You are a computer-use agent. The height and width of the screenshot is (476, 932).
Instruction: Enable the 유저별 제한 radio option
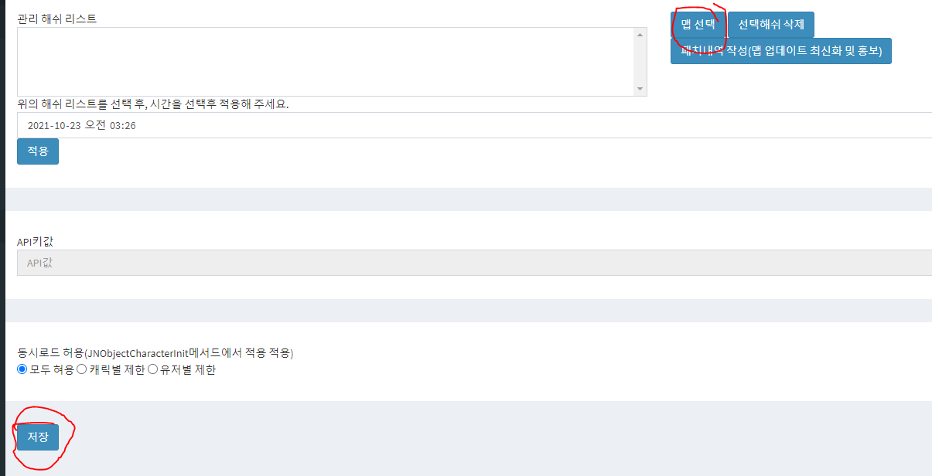click(152, 369)
